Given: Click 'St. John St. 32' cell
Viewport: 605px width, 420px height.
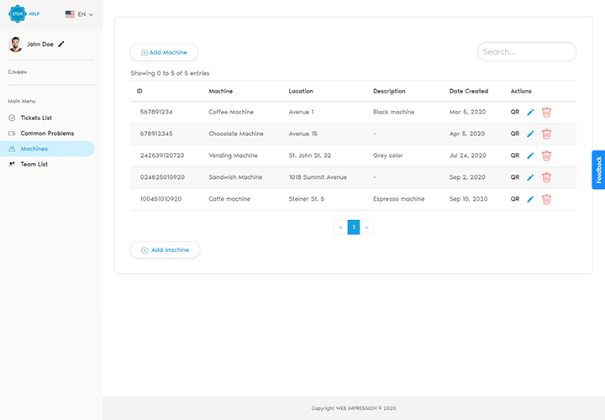Looking at the screenshot, I should click(310, 155).
